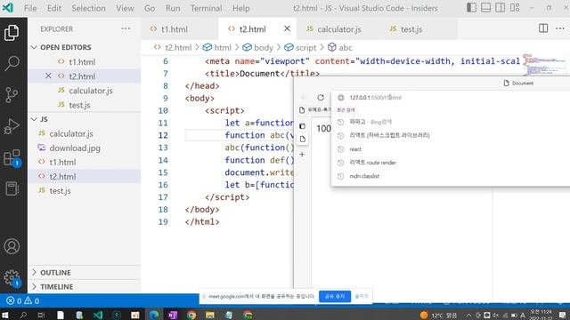The width and height of the screenshot is (570, 320).
Task: Open the notebook icon below Extensions
Action: pyautogui.click(x=12, y=188)
